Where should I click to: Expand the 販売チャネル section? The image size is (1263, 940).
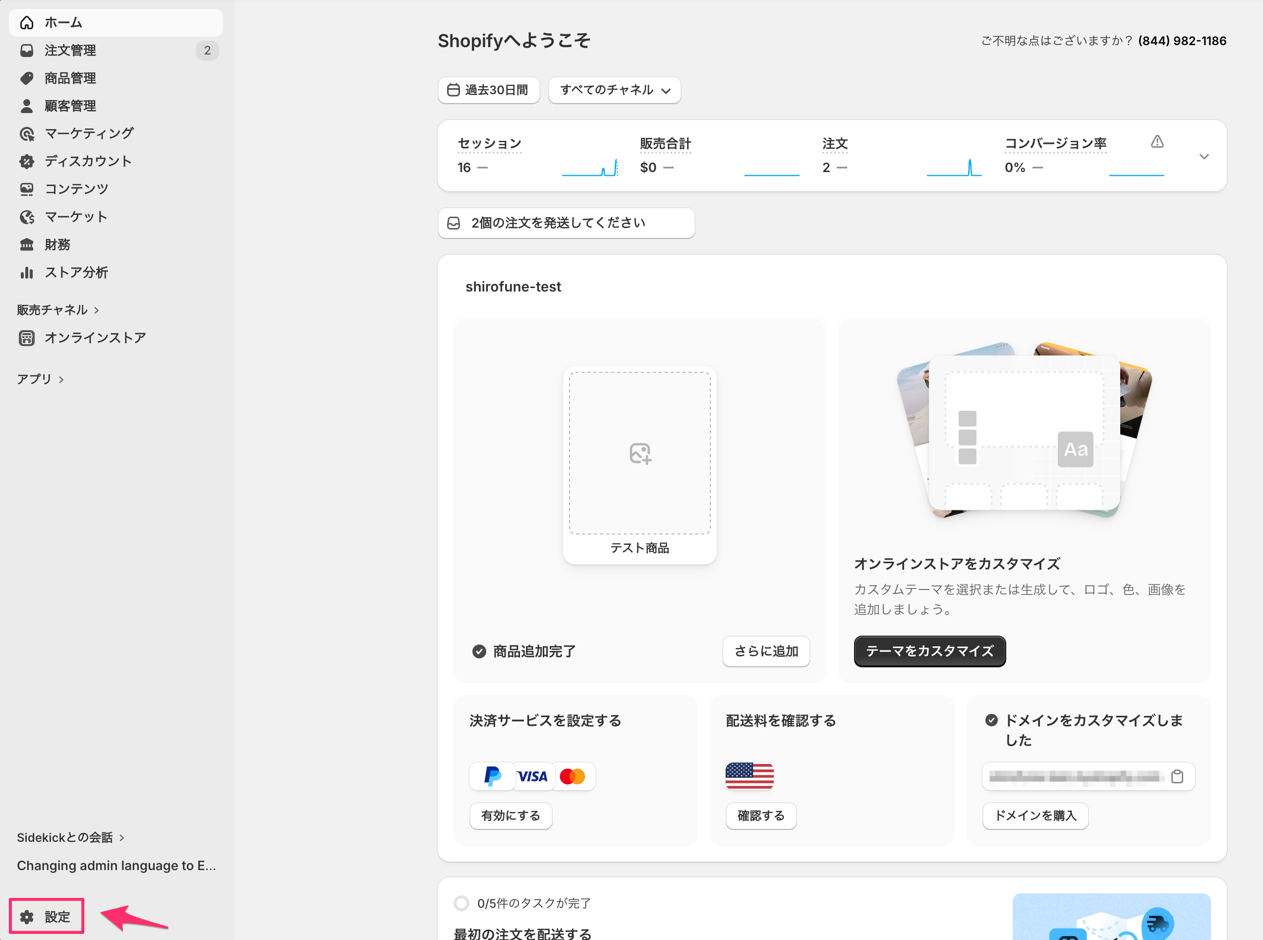[x=58, y=309]
